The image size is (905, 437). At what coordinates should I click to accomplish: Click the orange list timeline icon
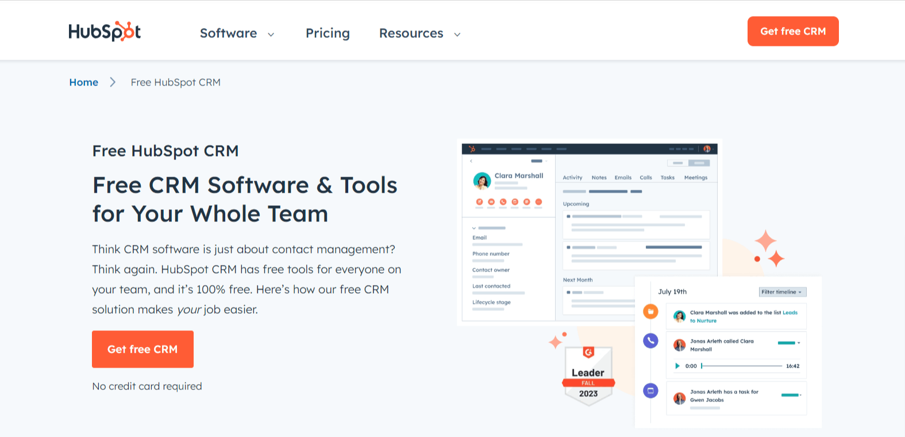[x=650, y=311]
